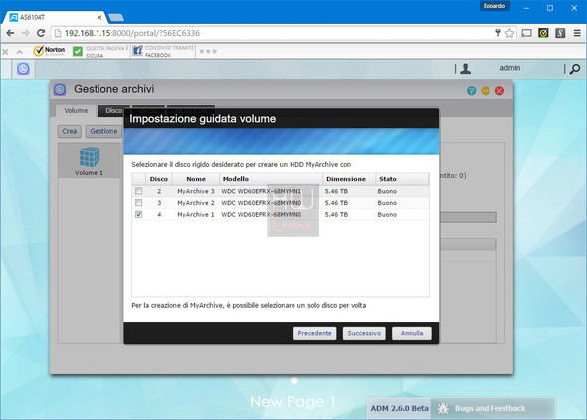Click the 'MyArchive 3' name cell
587x420 pixels.
pos(196,191)
